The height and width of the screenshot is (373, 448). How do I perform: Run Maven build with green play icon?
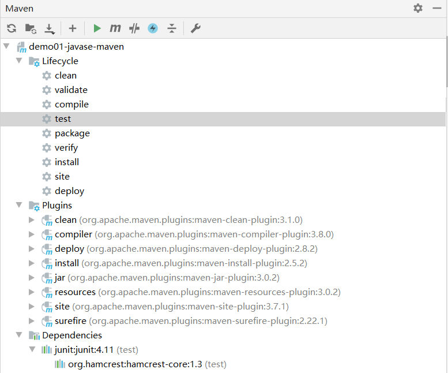pyautogui.click(x=97, y=28)
